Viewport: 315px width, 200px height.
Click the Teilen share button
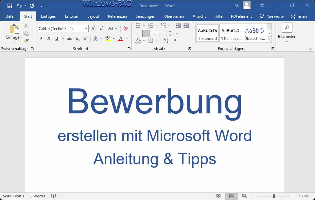(x=299, y=16)
